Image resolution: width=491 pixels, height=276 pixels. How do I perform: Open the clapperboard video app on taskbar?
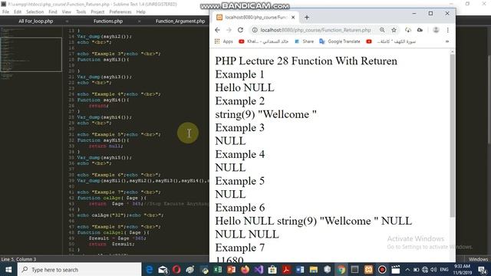[x=396, y=269]
